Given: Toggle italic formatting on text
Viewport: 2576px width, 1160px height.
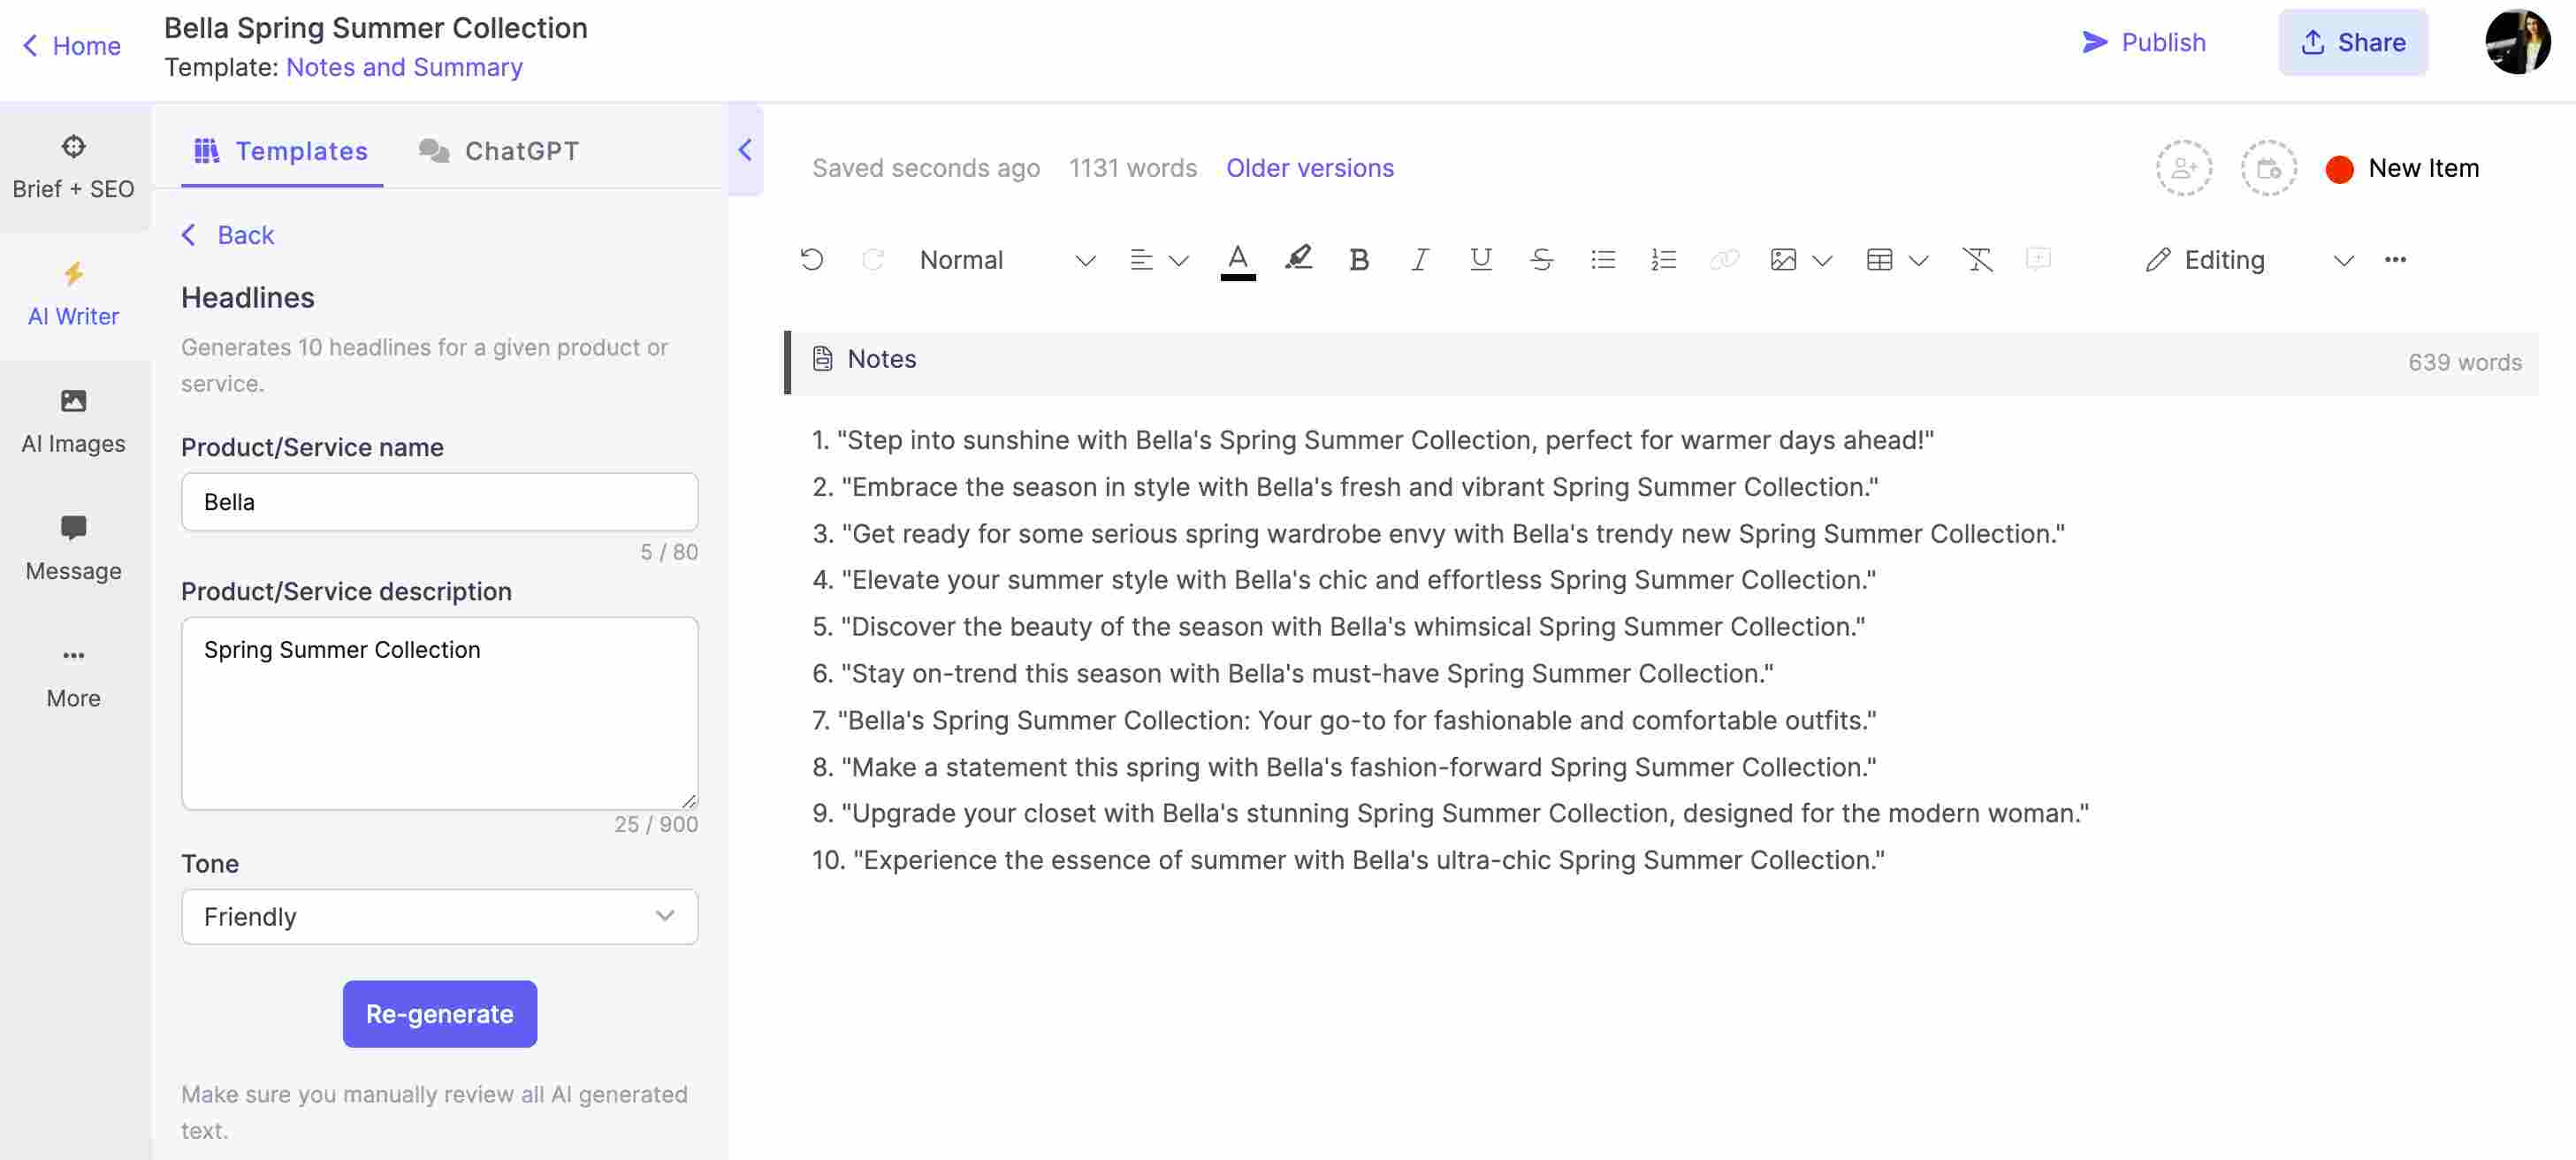Looking at the screenshot, I should (x=1416, y=260).
